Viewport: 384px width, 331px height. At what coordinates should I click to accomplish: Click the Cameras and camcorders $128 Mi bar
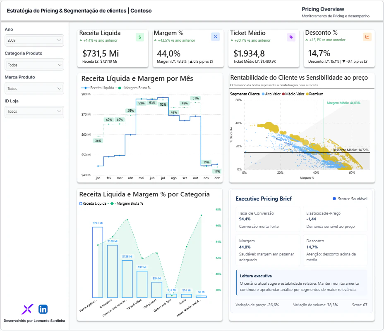click(127, 279)
